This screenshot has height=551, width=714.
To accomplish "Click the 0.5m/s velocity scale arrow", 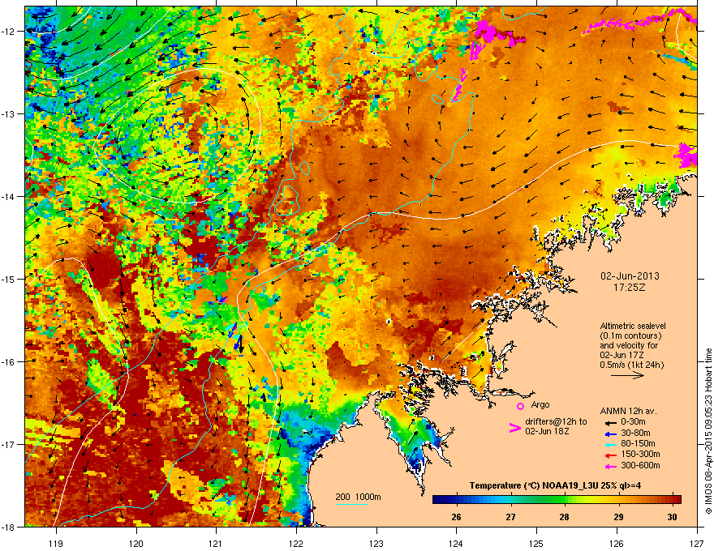I will point(627,375).
